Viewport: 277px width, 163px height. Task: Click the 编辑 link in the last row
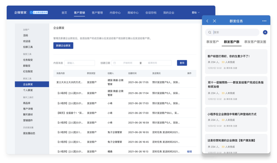(189, 151)
